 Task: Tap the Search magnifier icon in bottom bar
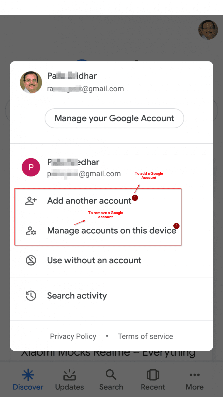[x=111, y=375]
